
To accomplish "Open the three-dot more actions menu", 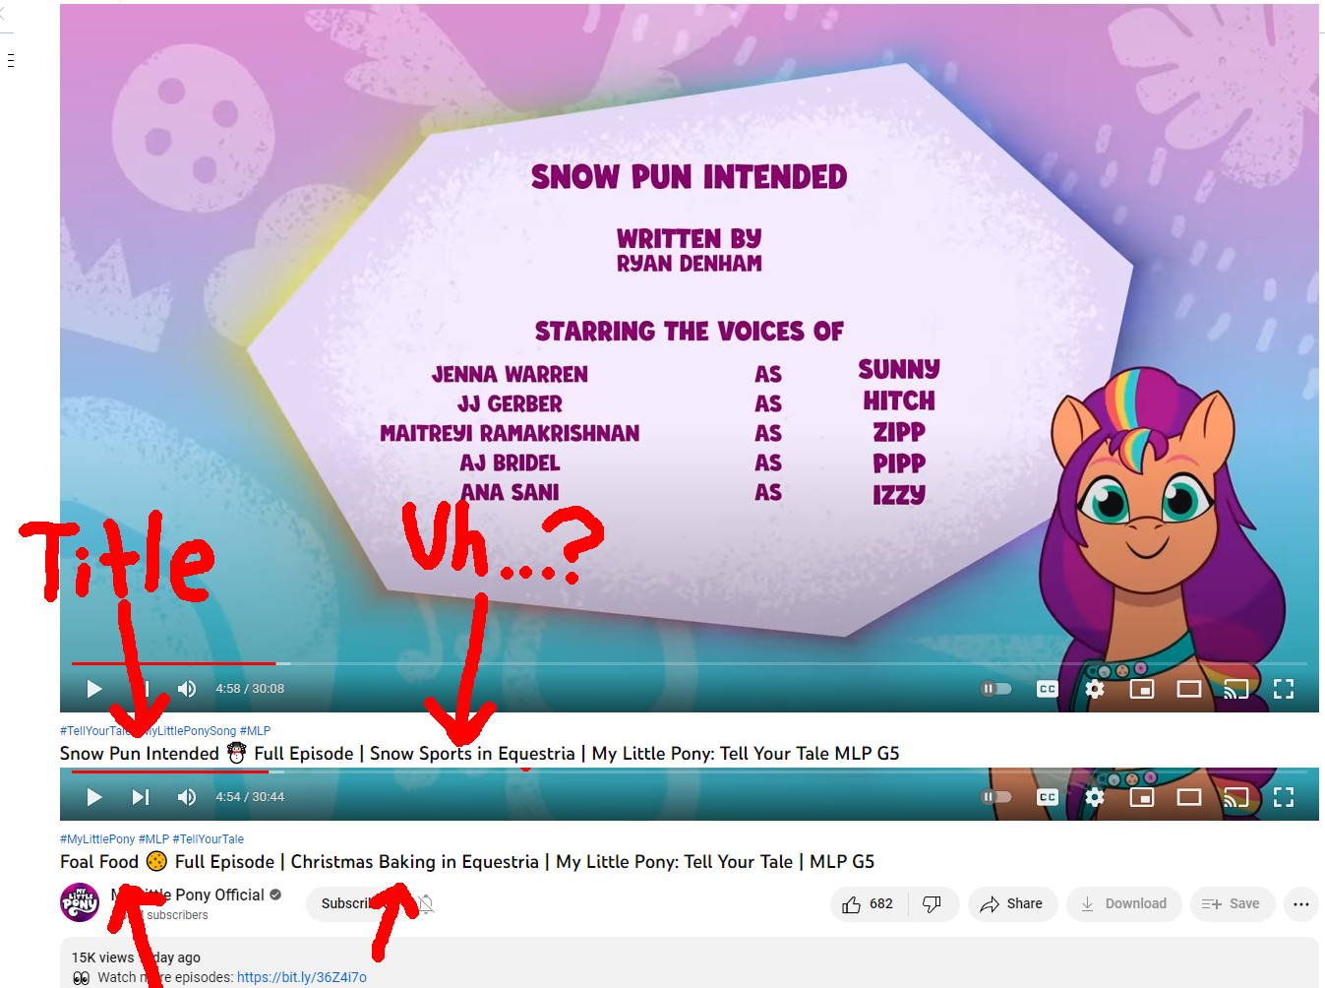I will 1301,903.
